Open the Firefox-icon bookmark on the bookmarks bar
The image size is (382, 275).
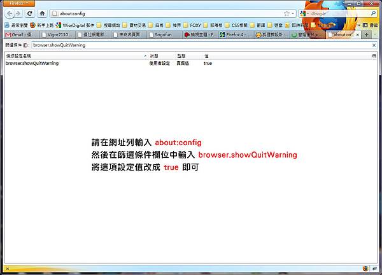(x=41, y=25)
